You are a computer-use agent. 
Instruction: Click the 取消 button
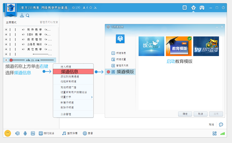click(x=200, y=114)
